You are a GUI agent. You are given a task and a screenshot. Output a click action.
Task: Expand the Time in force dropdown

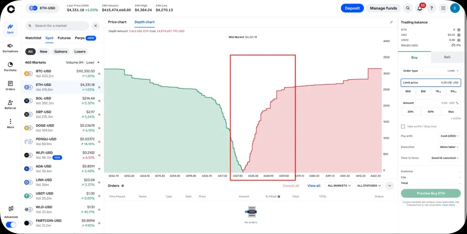pyautogui.click(x=445, y=158)
